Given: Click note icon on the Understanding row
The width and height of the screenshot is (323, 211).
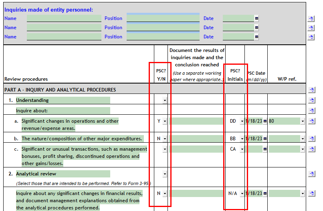Looking at the screenshot, I should coord(312,100).
